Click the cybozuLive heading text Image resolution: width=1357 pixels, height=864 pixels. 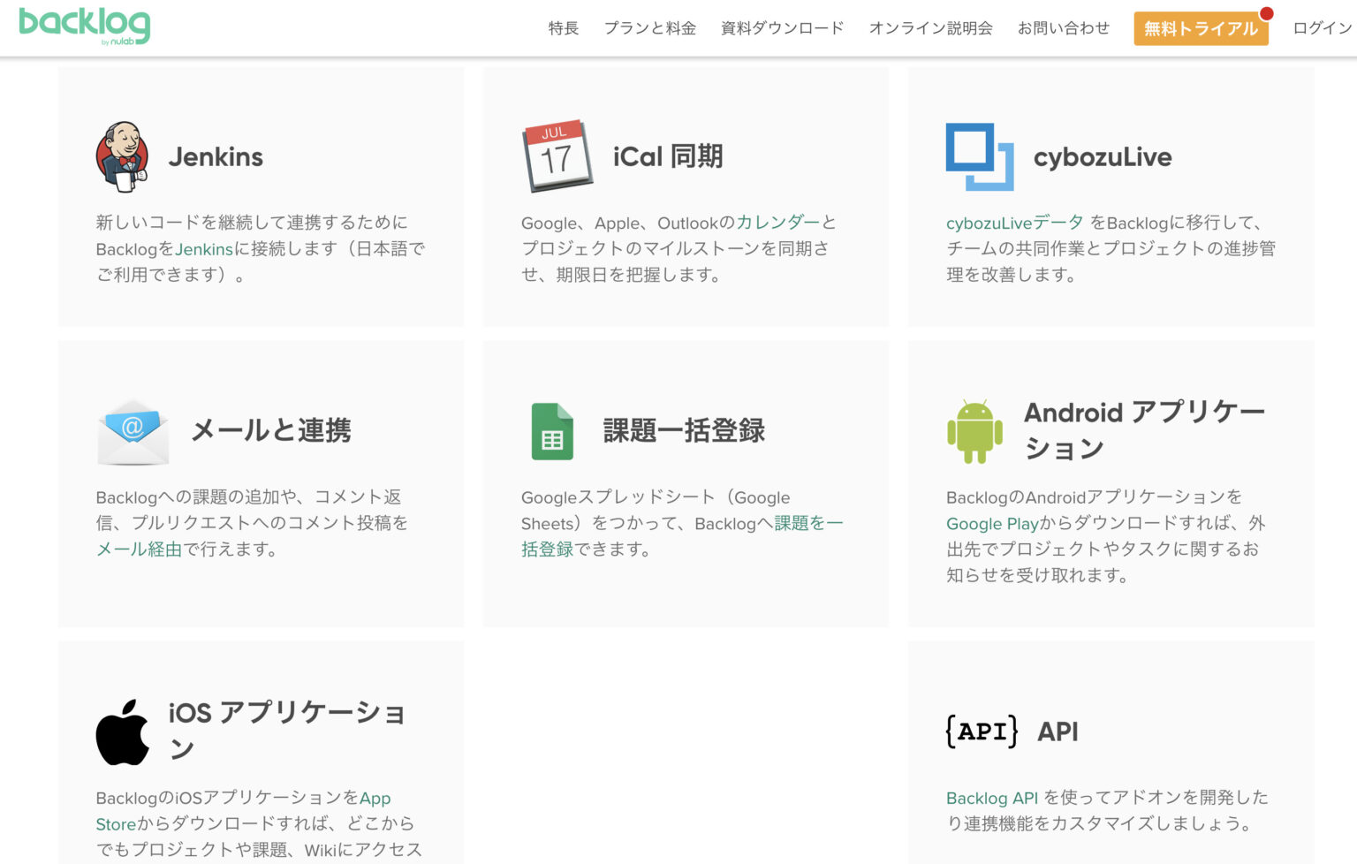[x=1103, y=157]
